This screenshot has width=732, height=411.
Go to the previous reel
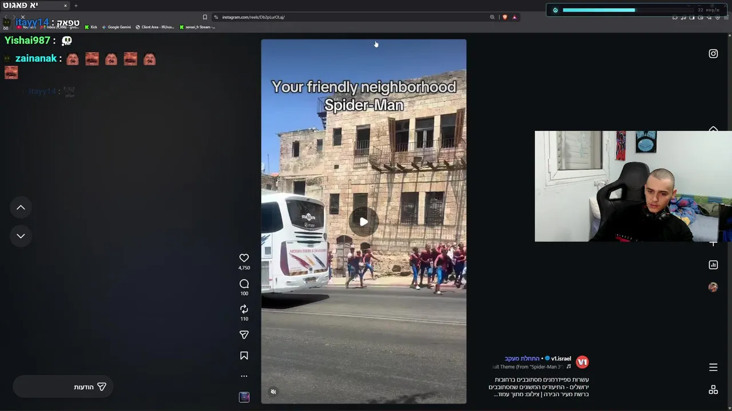21,208
